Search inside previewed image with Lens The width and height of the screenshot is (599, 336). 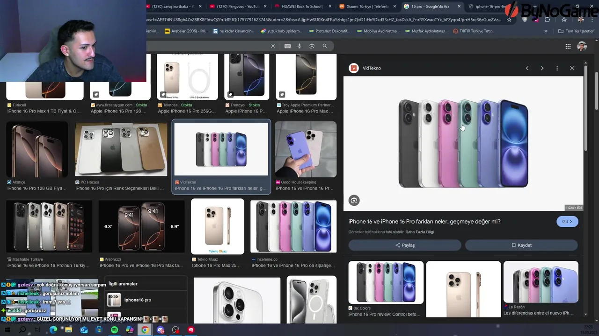(x=354, y=201)
